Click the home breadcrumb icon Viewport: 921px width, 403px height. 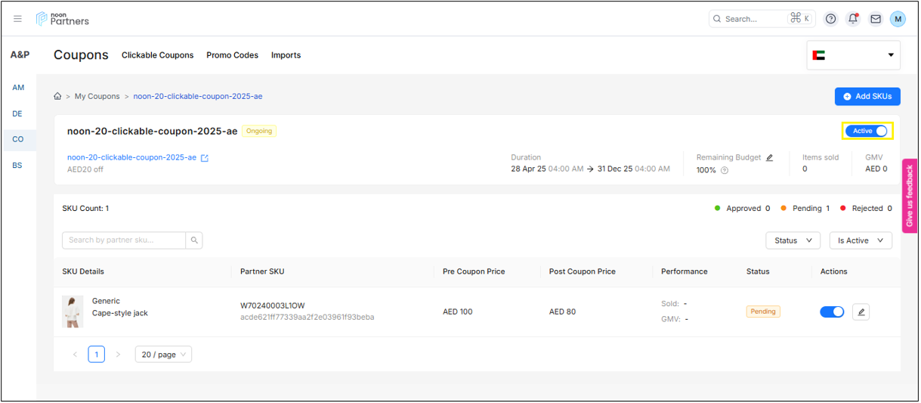tap(57, 97)
